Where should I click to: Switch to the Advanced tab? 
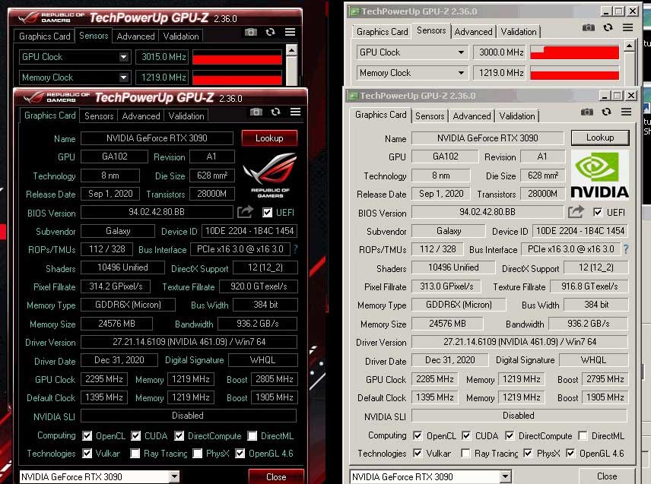pyautogui.click(x=141, y=115)
